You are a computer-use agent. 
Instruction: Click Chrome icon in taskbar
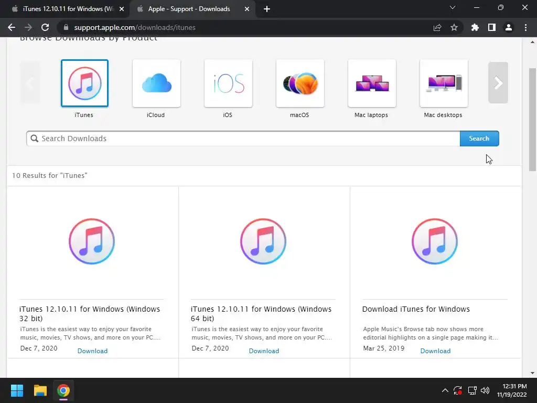tap(63, 390)
